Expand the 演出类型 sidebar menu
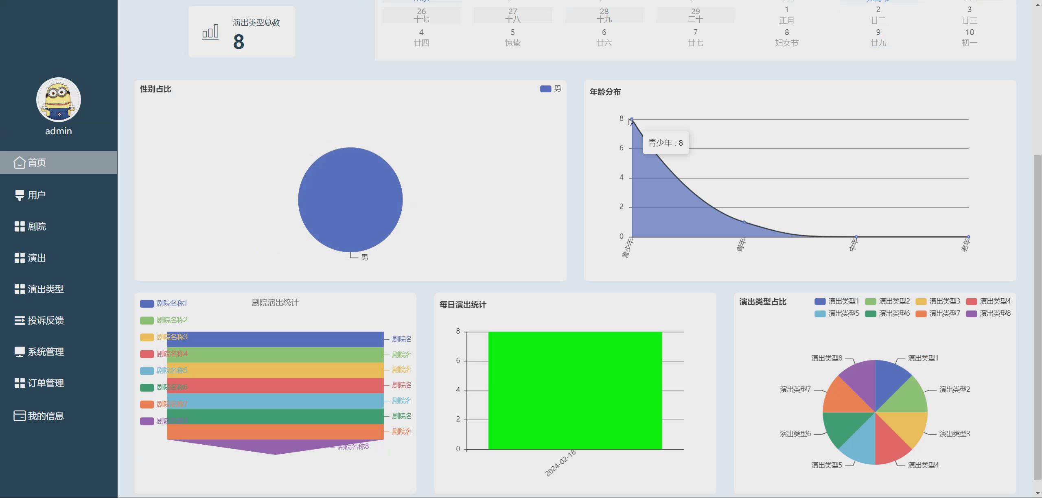The width and height of the screenshot is (1042, 498). [46, 289]
